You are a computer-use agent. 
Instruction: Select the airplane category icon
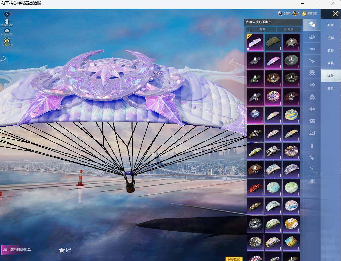[x=312, y=61]
